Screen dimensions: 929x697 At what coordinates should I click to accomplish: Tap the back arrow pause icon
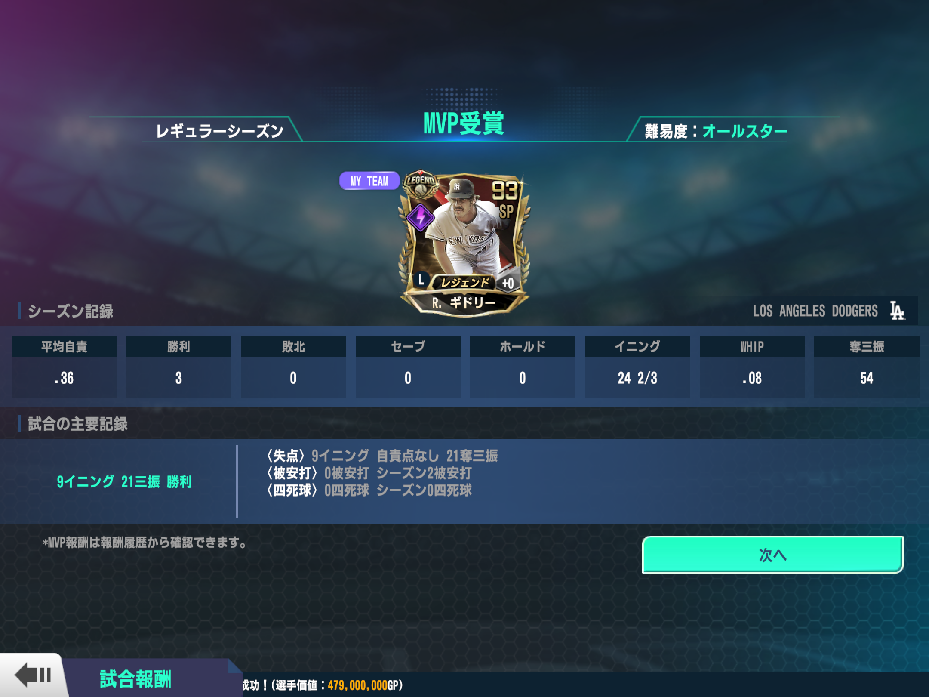pos(33,675)
